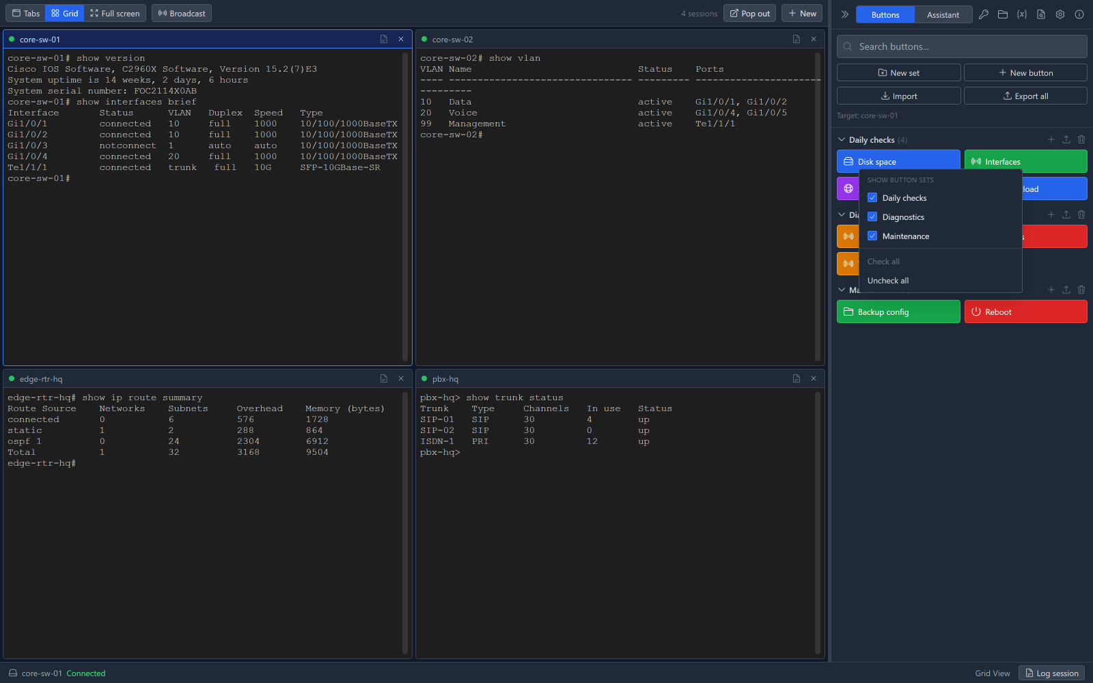Click the variables braces icon
1093x683 pixels.
(1022, 14)
